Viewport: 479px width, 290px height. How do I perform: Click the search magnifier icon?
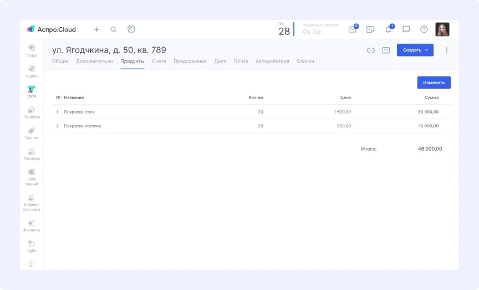(114, 29)
